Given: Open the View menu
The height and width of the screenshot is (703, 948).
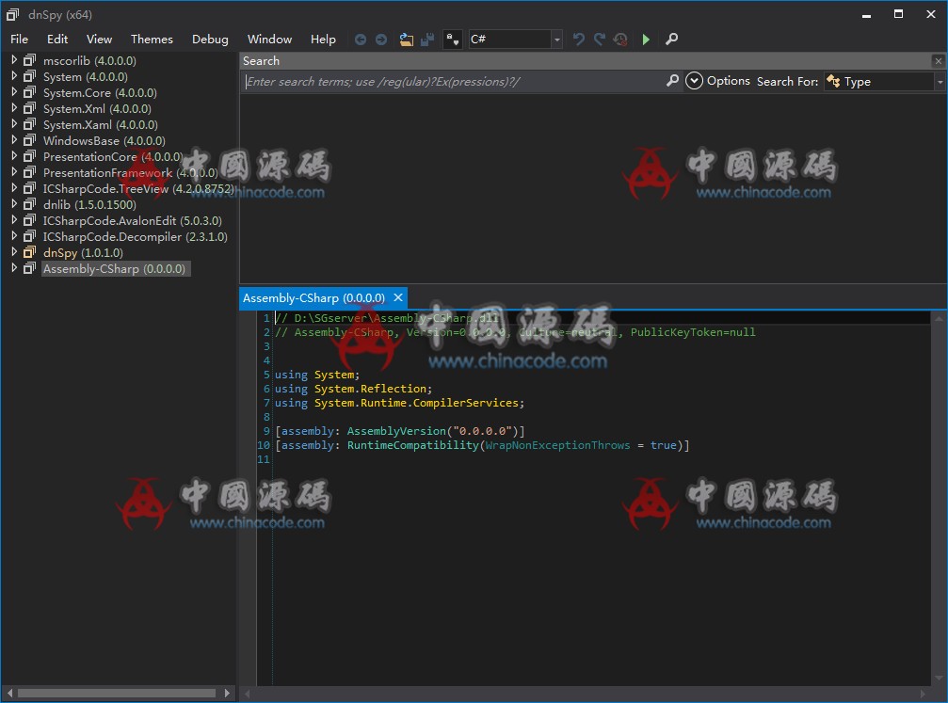Looking at the screenshot, I should coord(99,40).
